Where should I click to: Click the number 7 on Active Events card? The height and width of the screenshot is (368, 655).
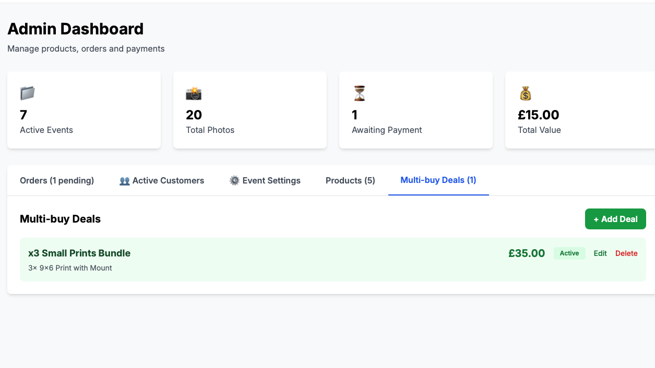tap(23, 115)
